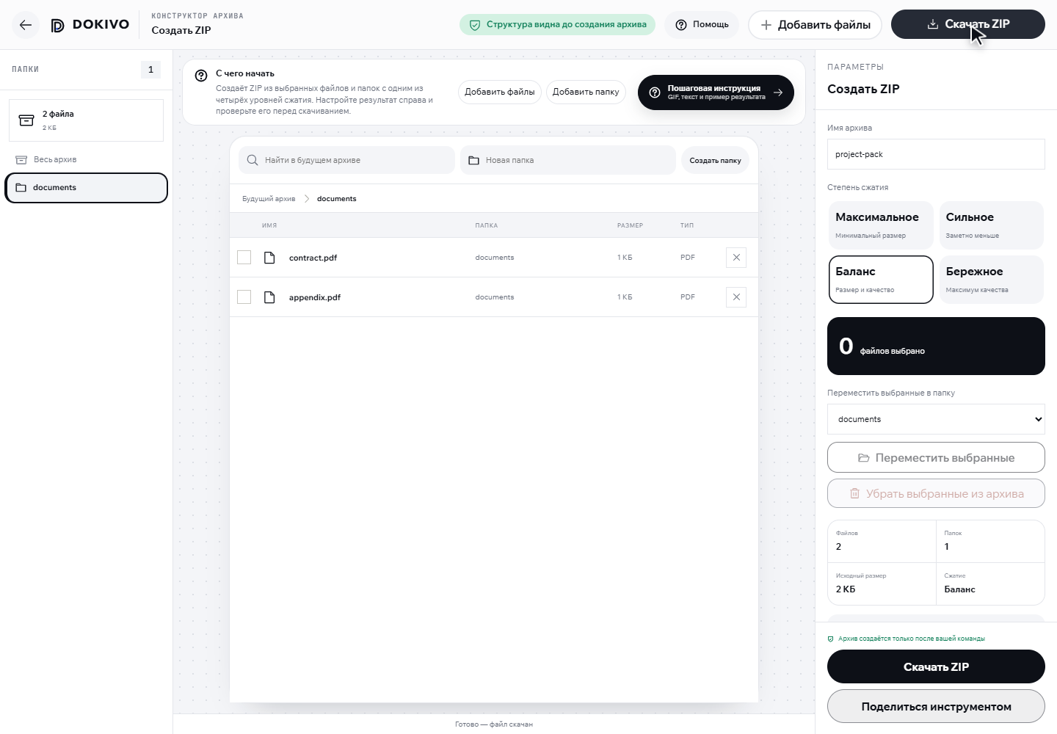Click Убрать выбранные из архива button
This screenshot has width=1057, height=734.
coord(936,493)
